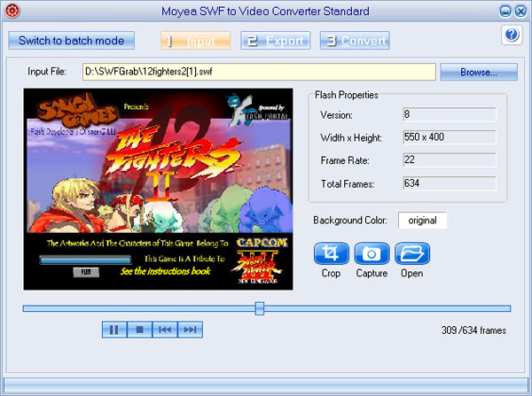
Task: Click the Frame Rate value 22
Action: 450,159
